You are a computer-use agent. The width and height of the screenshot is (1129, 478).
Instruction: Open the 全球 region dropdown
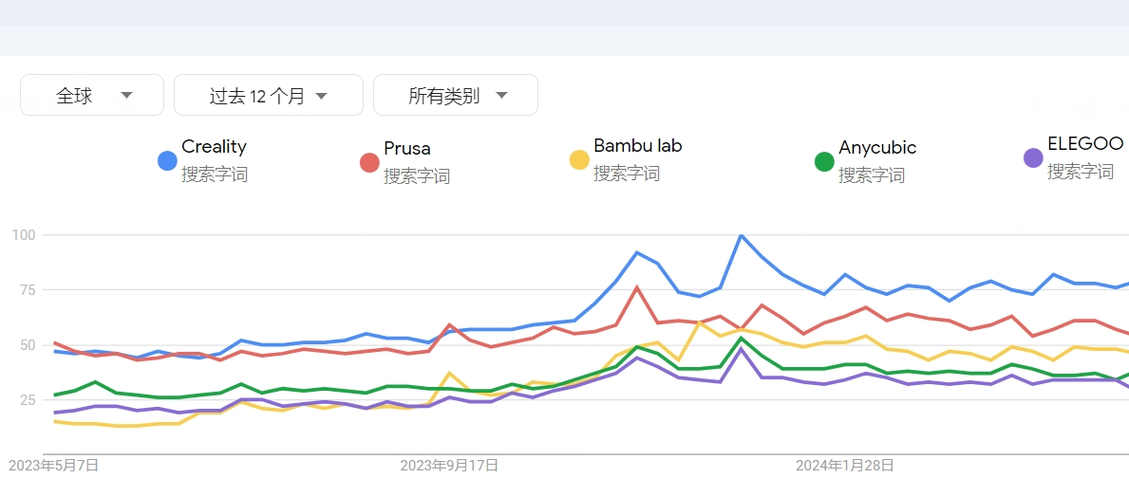(92, 95)
